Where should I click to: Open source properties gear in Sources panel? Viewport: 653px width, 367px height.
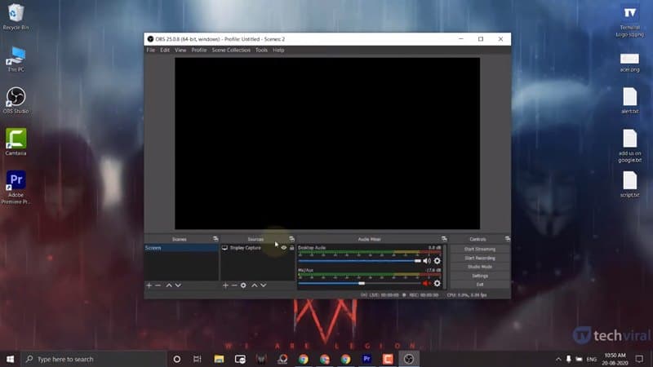click(243, 285)
